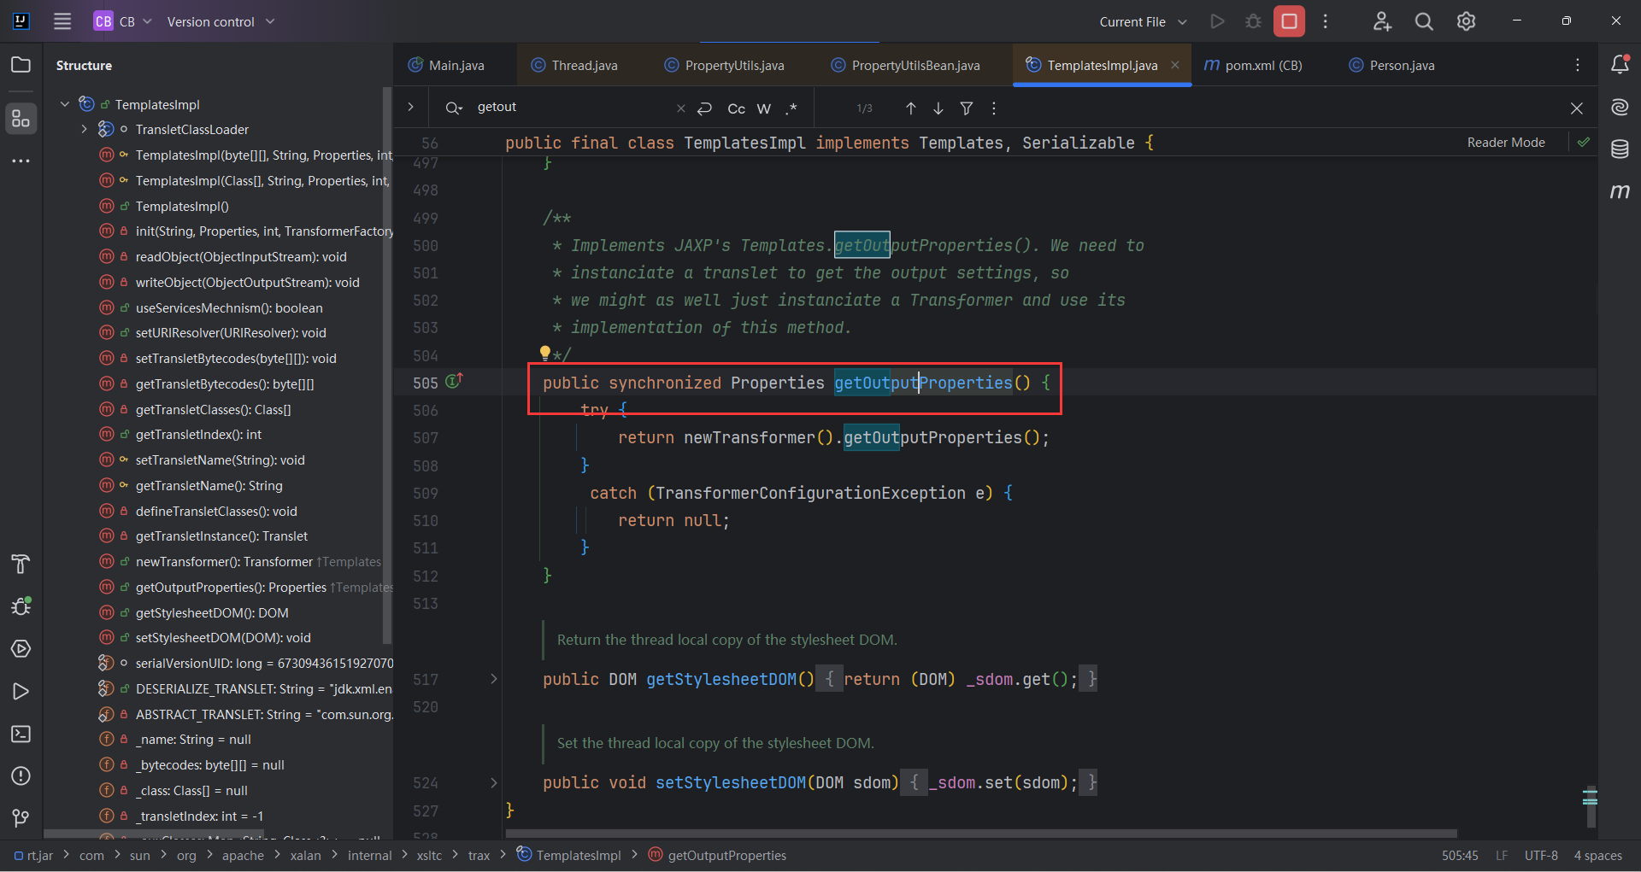
Task: Debug the current file
Action: pos(1253,21)
